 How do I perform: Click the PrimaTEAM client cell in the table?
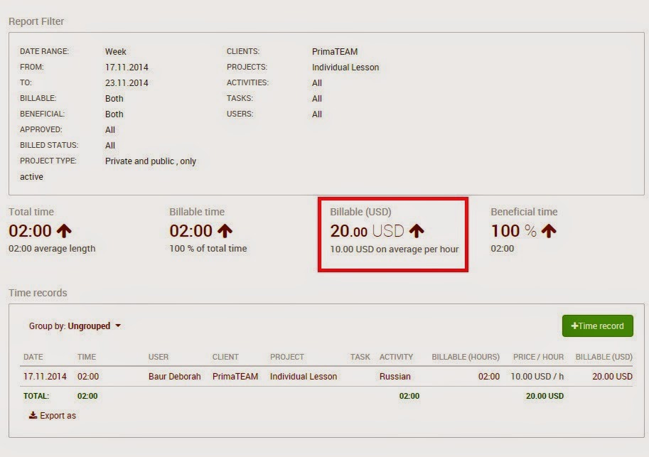click(x=235, y=376)
